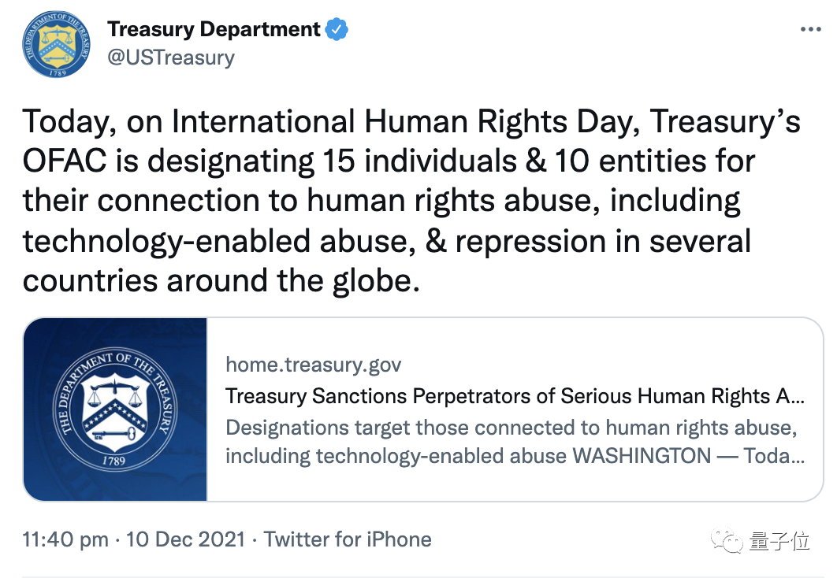Open the Treasury Department display name
Viewport: 837px width, 578px height.
tap(214, 30)
